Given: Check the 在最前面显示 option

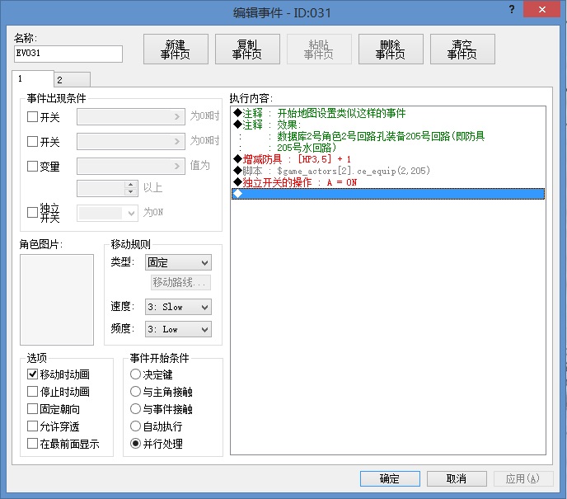Looking at the screenshot, I should click(x=32, y=444).
